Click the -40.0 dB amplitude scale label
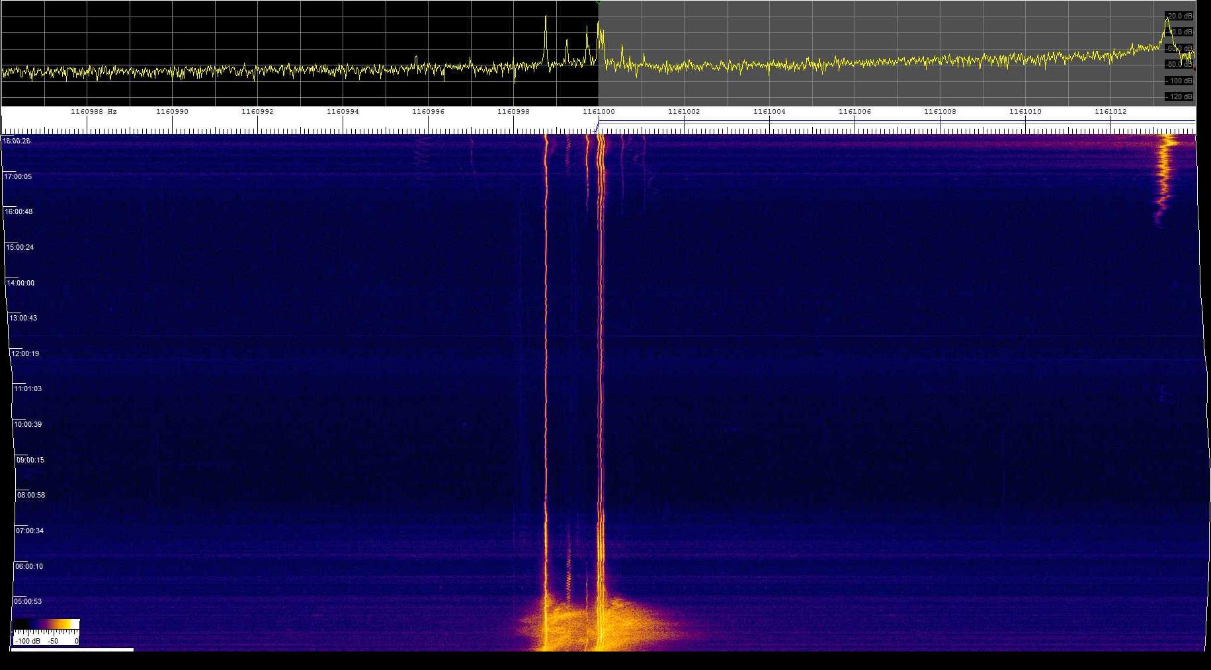The height and width of the screenshot is (670, 1211). [x=1179, y=32]
